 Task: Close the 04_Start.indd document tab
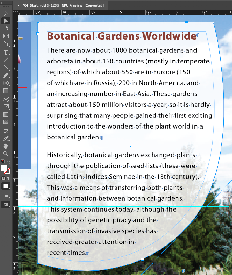point(19,5)
